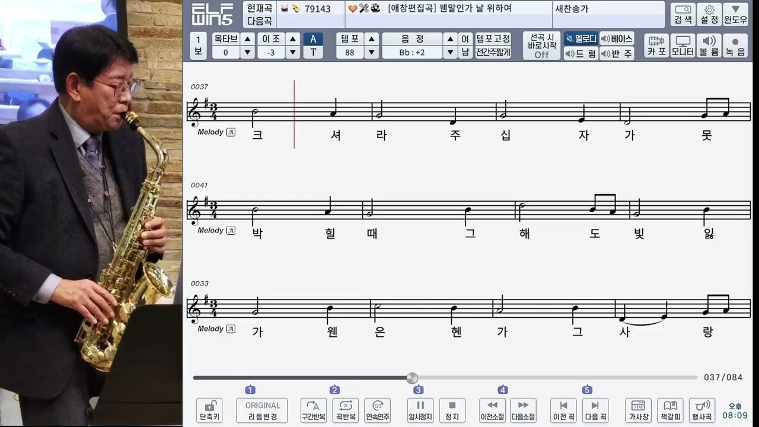Click Melody A label on measure 0041 staff

tap(216, 230)
